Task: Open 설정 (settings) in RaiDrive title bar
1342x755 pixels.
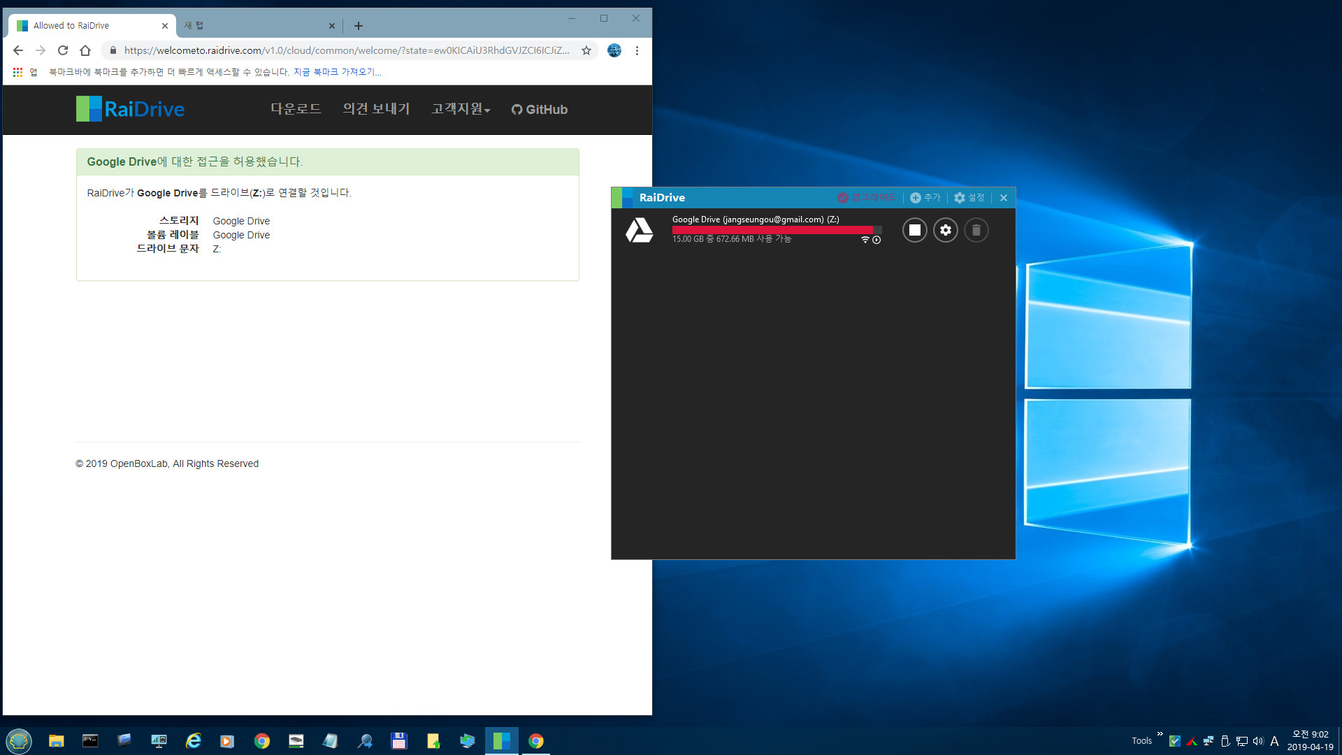Action: [969, 198]
